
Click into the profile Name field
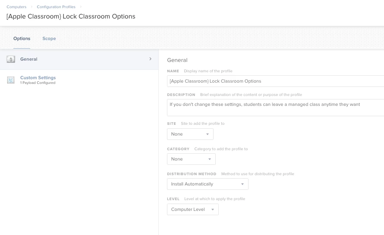[275, 81]
